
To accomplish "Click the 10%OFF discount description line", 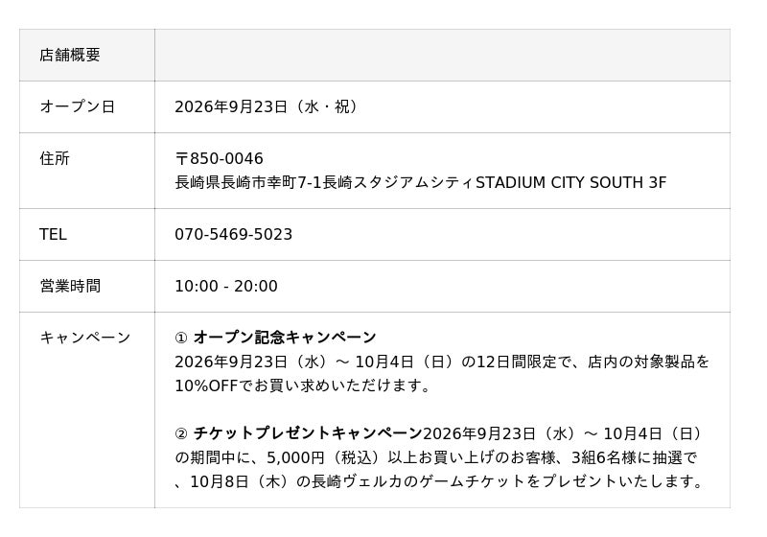I will [x=303, y=385].
